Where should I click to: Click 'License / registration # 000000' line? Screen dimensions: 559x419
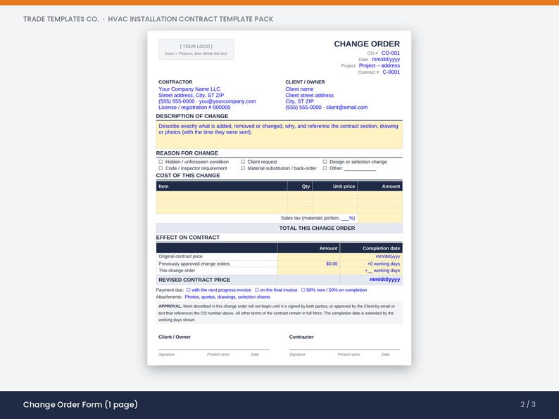(194, 107)
